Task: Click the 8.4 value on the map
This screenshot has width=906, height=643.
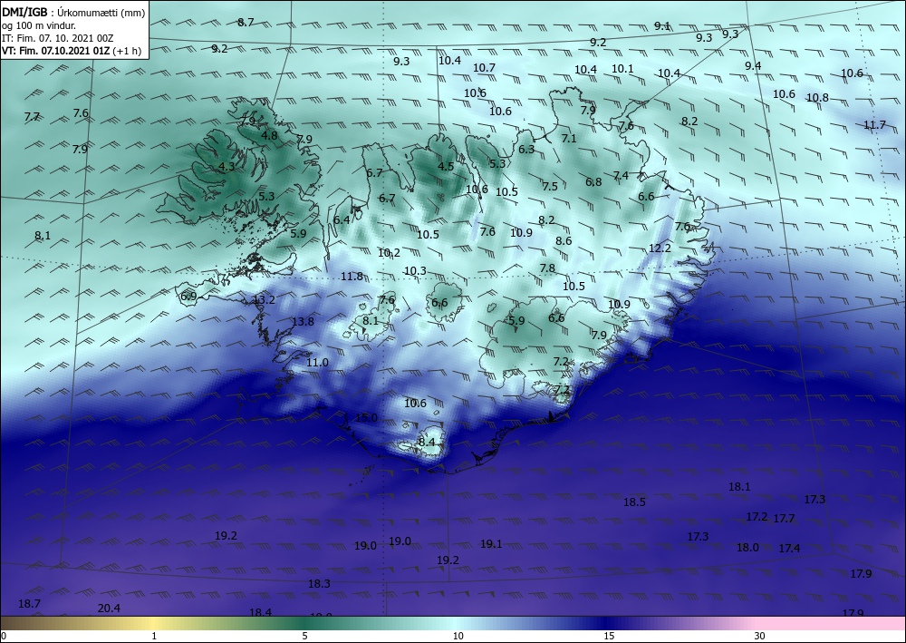Action: tap(427, 443)
